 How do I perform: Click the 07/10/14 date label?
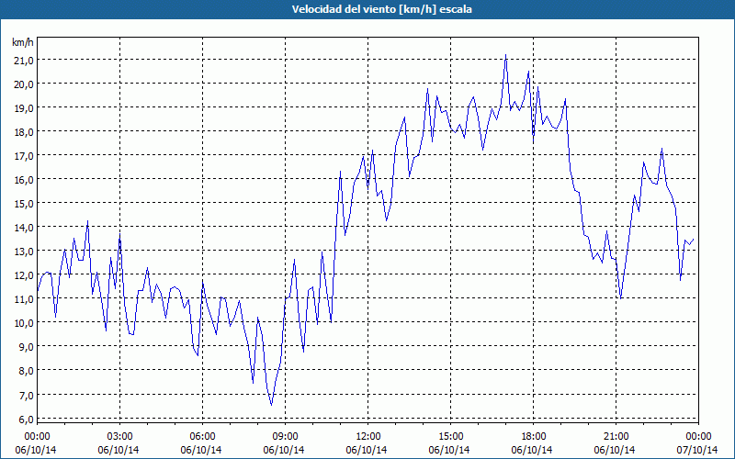tap(697, 450)
